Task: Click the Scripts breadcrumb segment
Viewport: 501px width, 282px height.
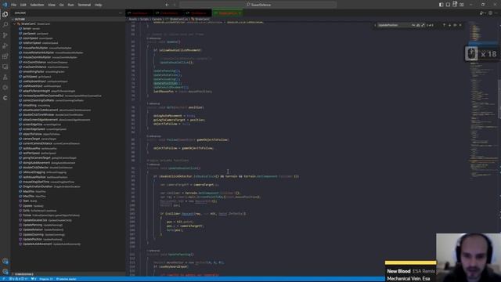Action: (144, 19)
